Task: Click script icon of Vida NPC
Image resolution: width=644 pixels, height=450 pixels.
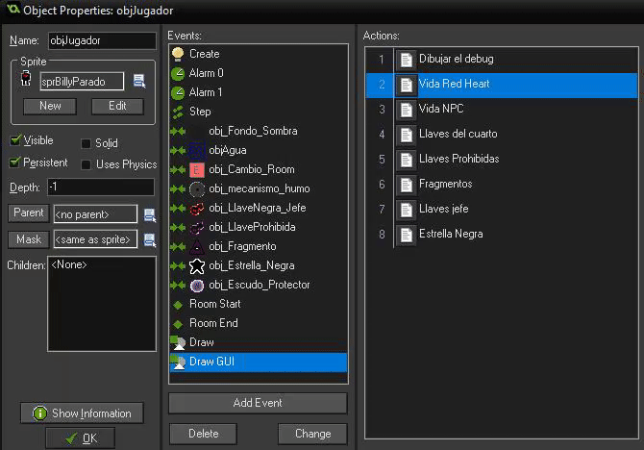Action: pyautogui.click(x=406, y=111)
